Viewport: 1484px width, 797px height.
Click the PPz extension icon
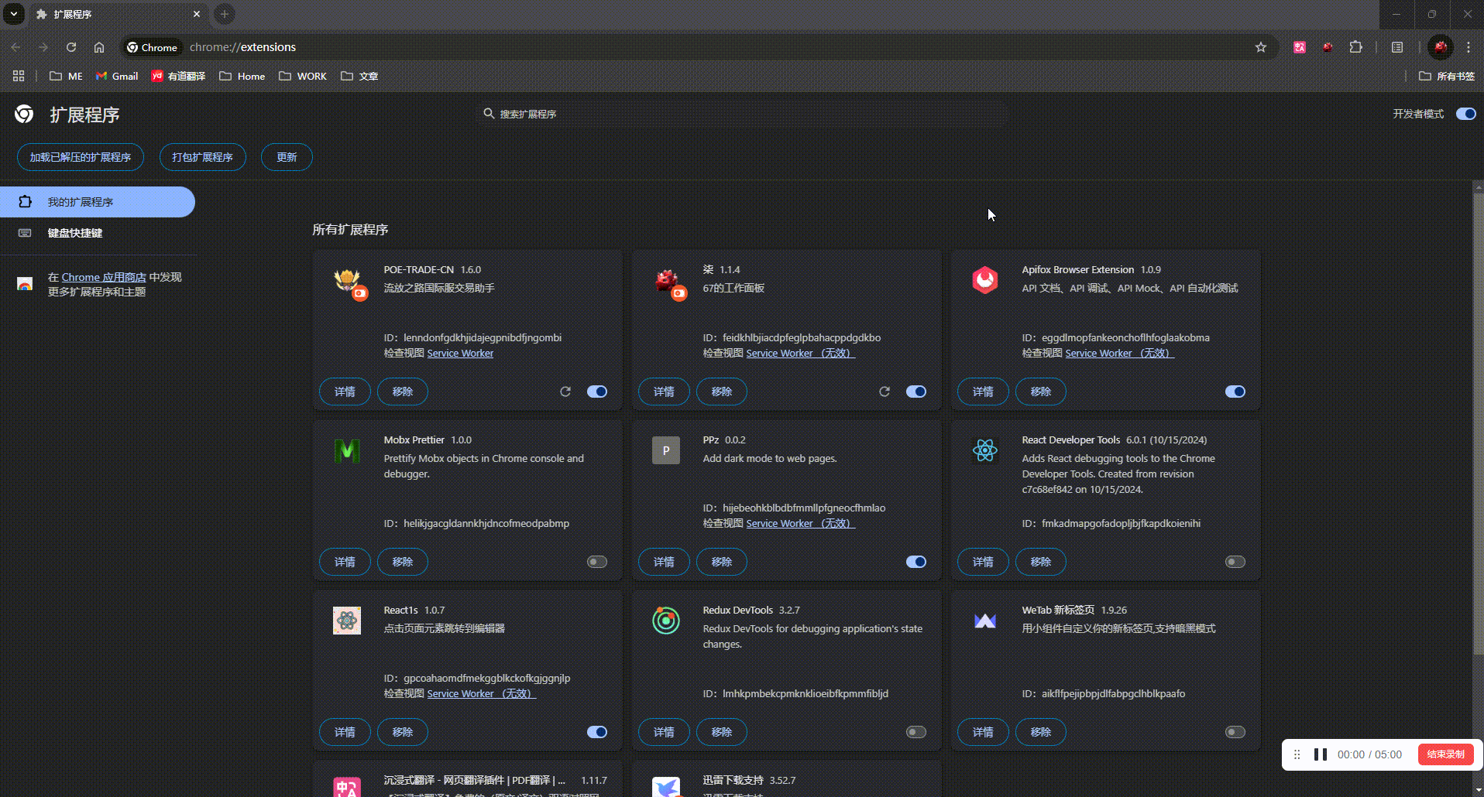[x=666, y=450]
